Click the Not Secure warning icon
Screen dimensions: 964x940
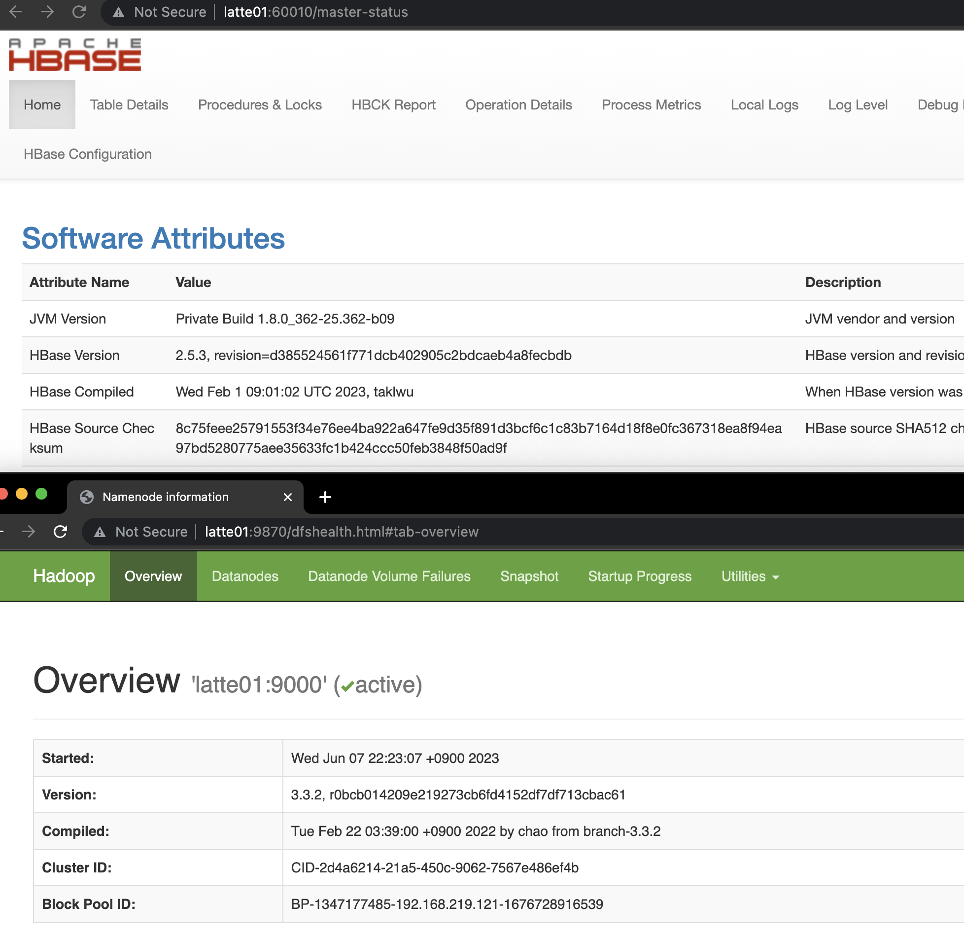click(118, 12)
